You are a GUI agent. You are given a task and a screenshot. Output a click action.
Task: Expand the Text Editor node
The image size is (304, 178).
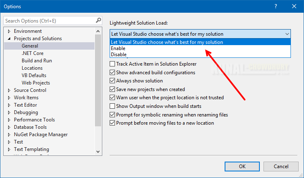9,105
